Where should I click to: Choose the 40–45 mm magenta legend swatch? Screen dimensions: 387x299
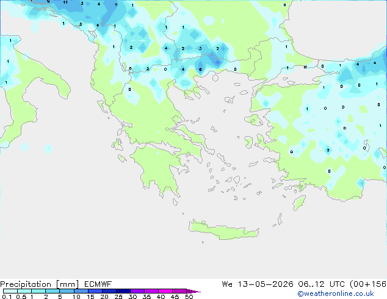pyautogui.click(x=165, y=291)
